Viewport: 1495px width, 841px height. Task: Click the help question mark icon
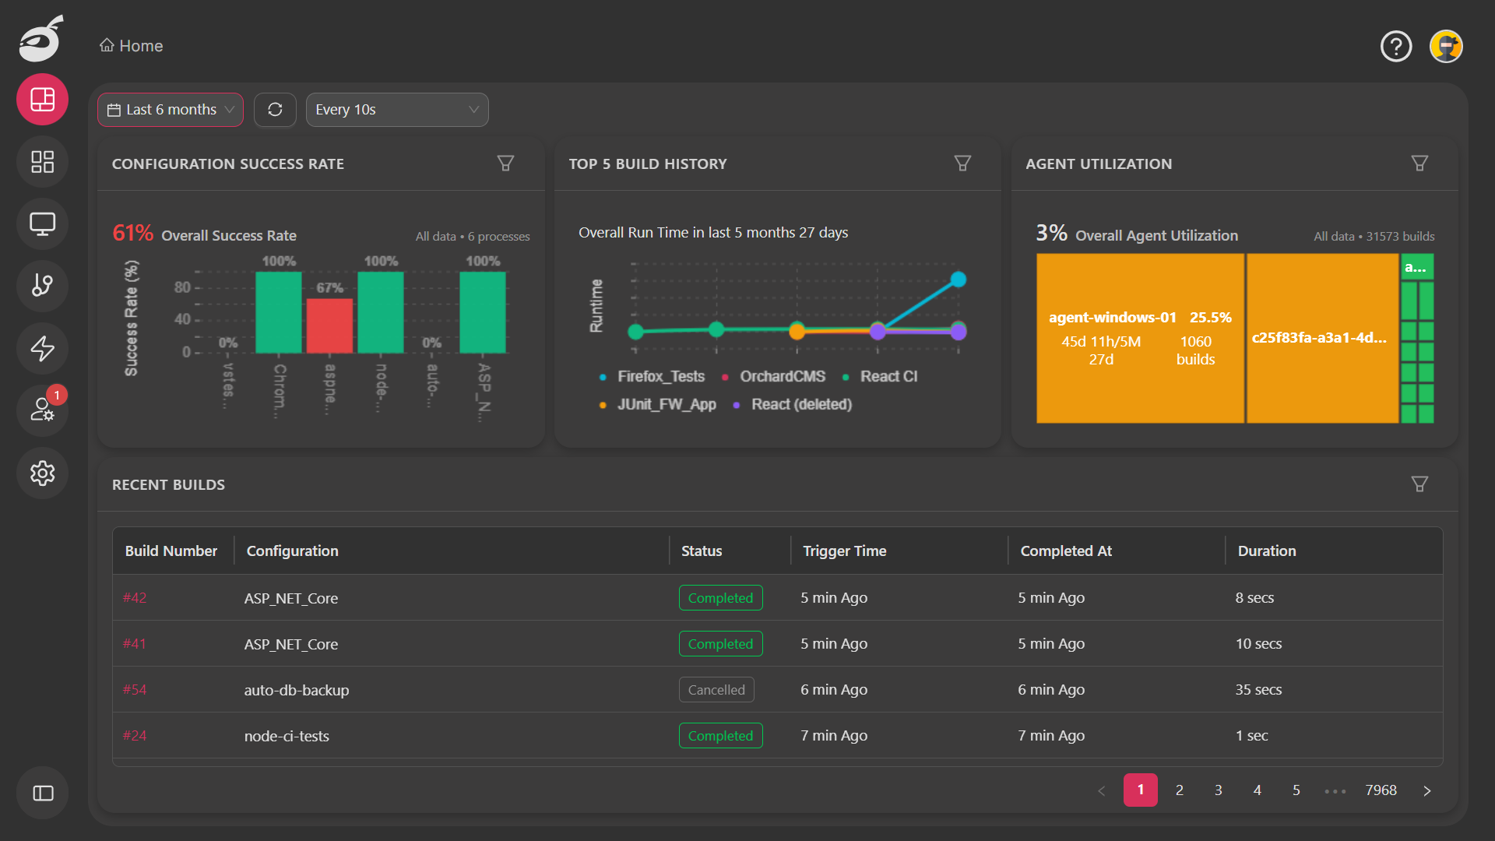1395,47
